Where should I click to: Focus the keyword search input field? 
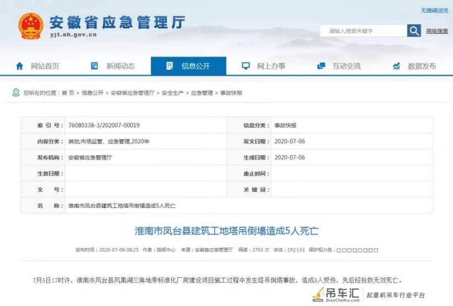(364, 30)
